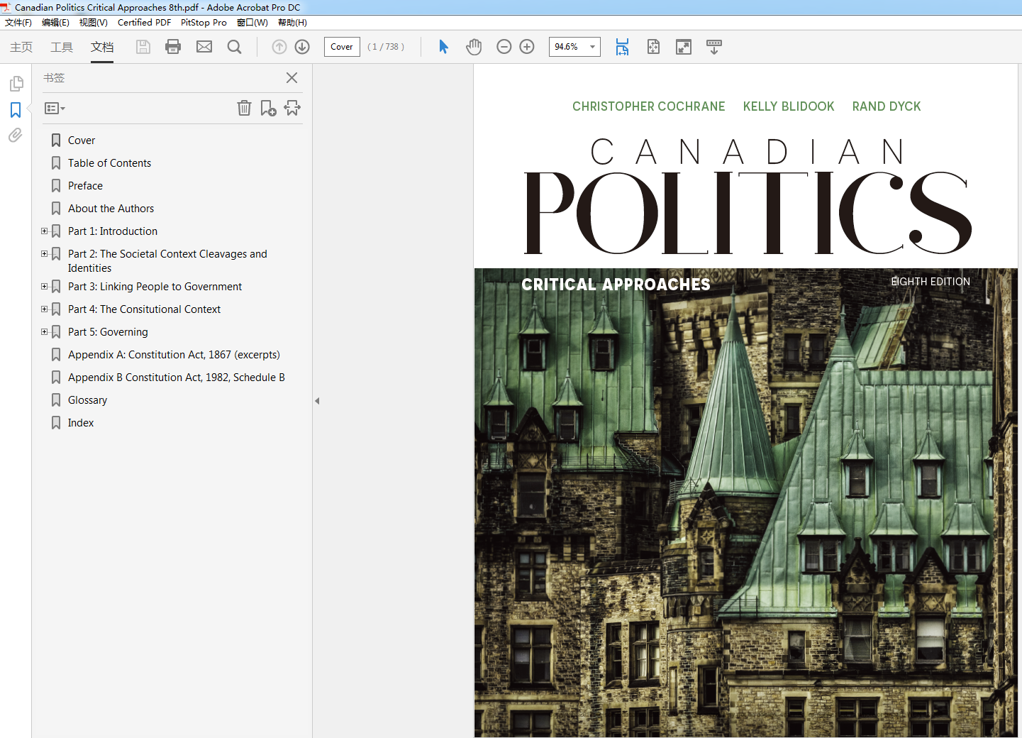Open Read mode keyboard-arrow icon
Viewport: 1022px width, 738px height.
coord(714,47)
